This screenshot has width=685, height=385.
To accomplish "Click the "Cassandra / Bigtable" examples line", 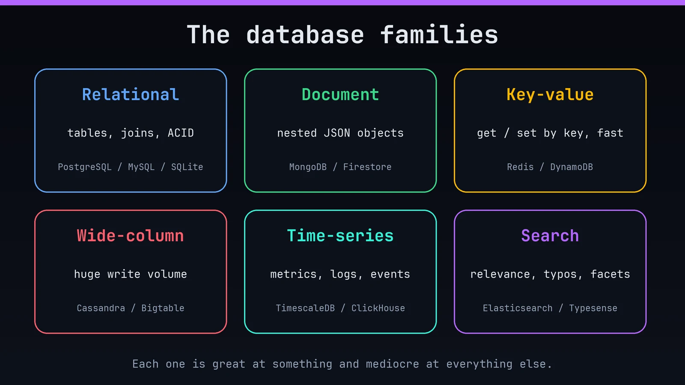I will 131,308.
